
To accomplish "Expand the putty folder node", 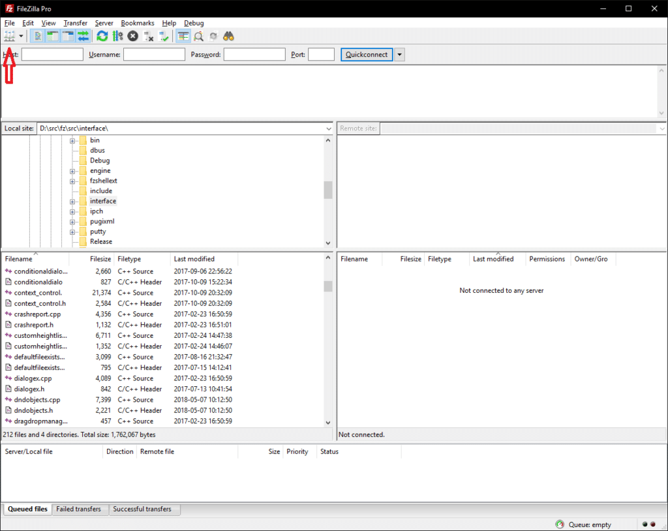I will 72,232.
